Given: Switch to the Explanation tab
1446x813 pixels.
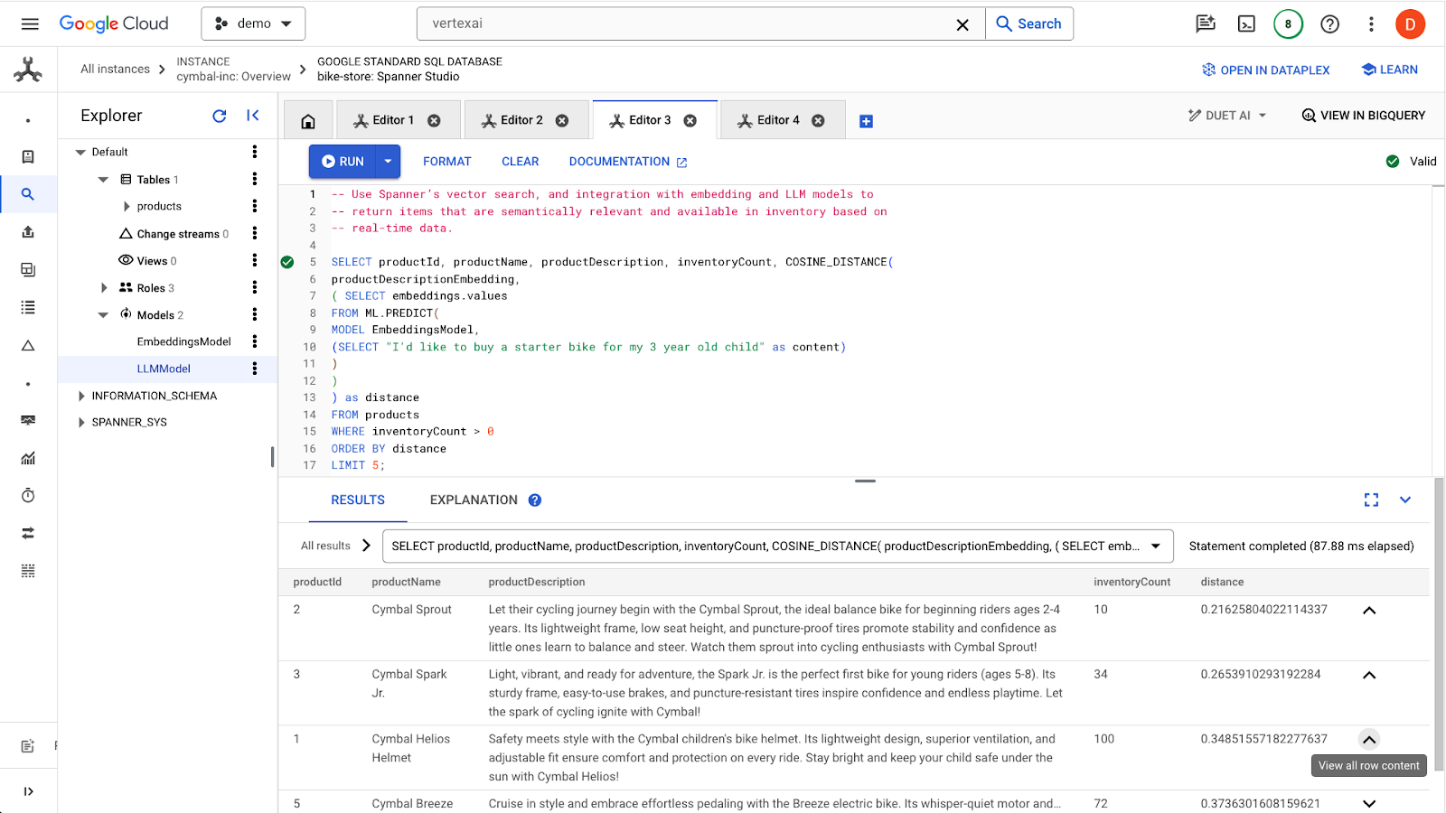Looking at the screenshot, I should pyautogui.click(x=473, y=500).
